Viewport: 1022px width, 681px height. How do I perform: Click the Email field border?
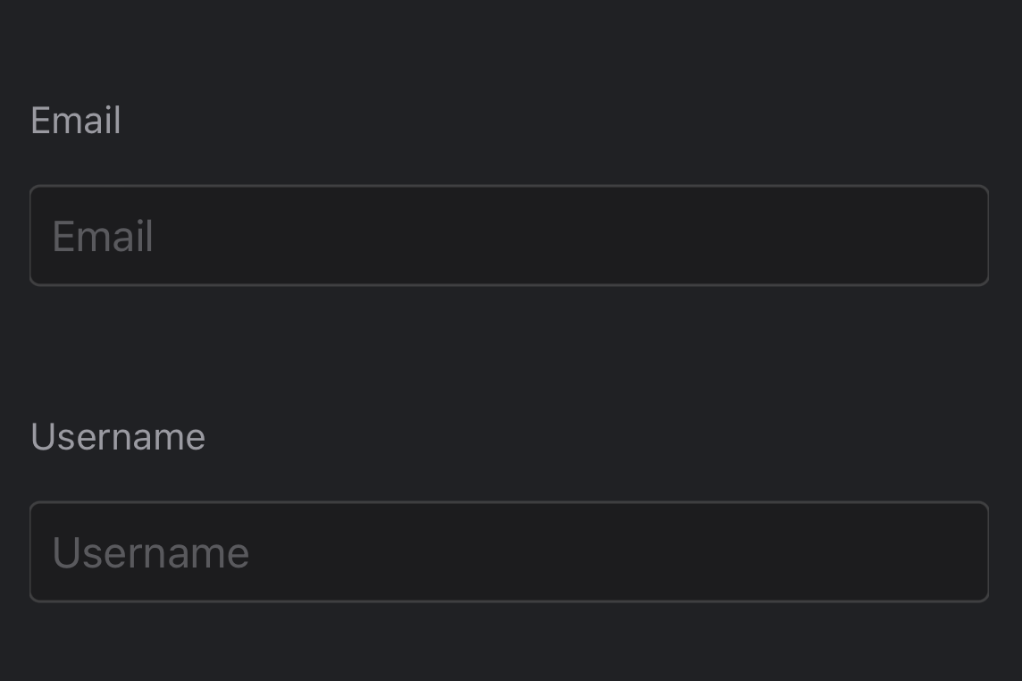coord(509,187)
